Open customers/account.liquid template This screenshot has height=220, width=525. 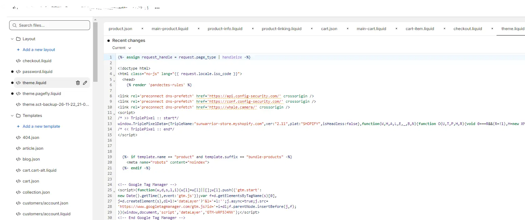[47, 214]
